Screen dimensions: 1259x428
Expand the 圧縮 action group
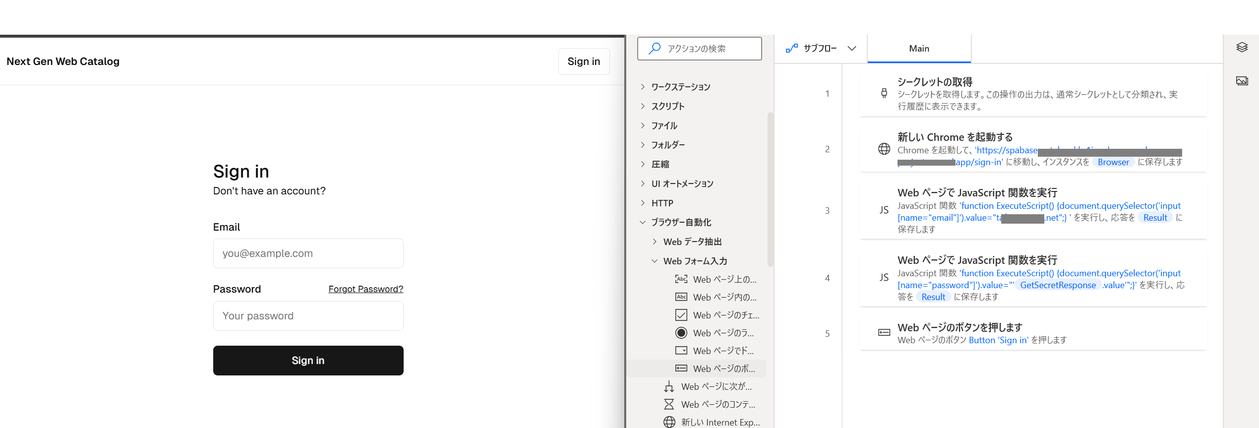pos(643,164)
